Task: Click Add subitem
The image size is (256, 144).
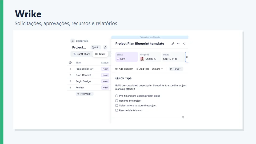Action: [124, 69]
